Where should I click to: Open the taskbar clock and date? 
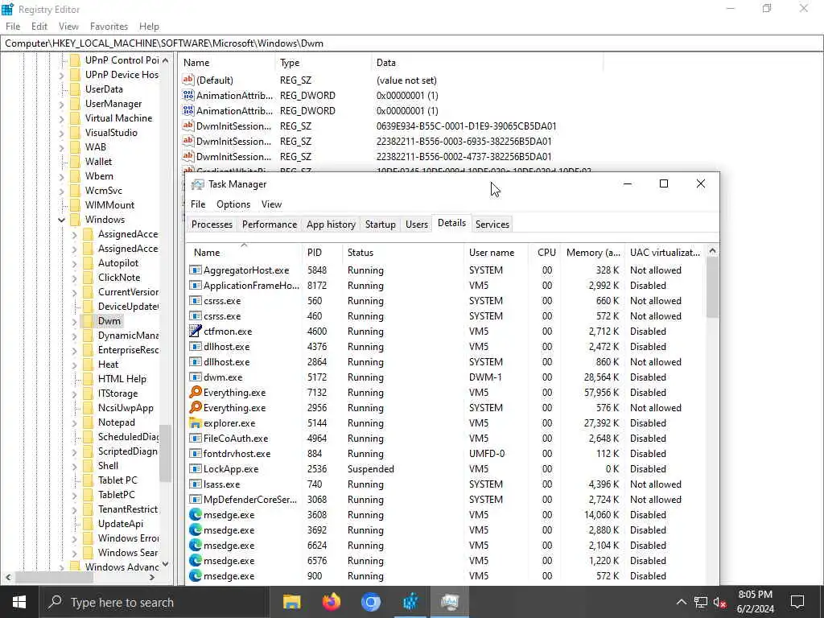755,602
